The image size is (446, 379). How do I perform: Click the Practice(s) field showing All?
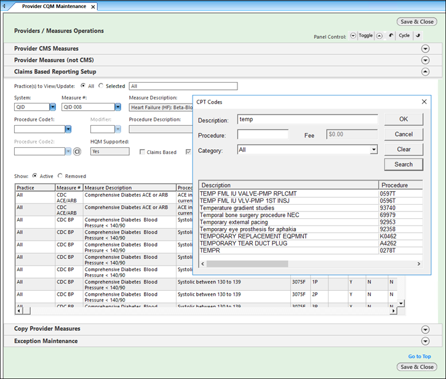[x=183, y=86]
